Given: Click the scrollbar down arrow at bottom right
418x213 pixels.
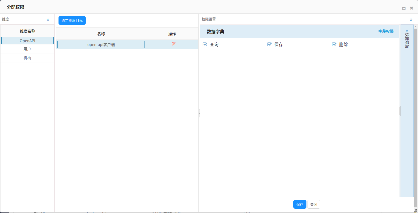Looking at the screenshot, I should 416,209.
